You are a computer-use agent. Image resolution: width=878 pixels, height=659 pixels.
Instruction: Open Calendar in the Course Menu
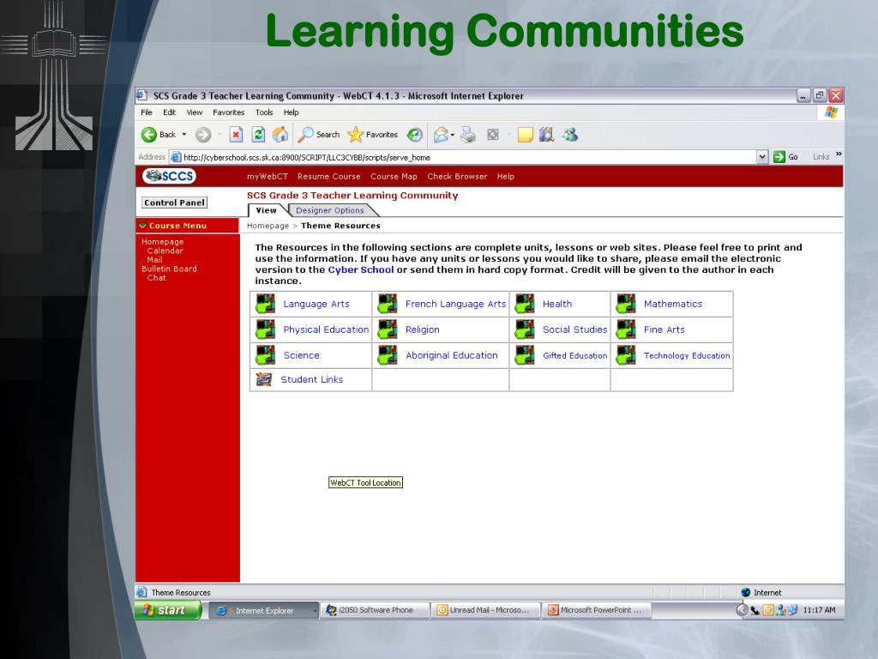[x=165, y=251]
